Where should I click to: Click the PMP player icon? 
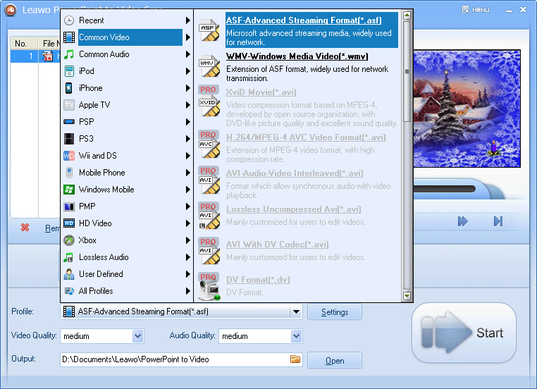(x=69, y=206)
